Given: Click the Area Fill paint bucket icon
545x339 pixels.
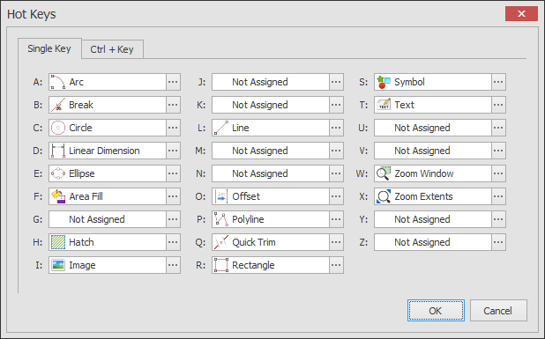Looking at the screenshot, I should (58, 196).
